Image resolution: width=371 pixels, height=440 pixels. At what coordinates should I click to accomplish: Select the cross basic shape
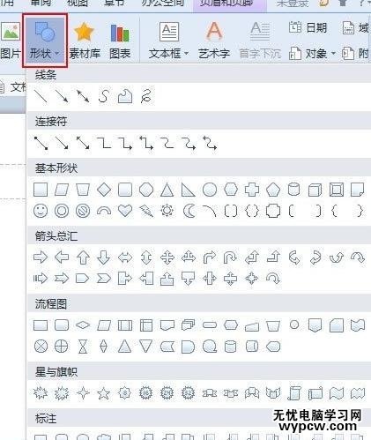point(252,190)
